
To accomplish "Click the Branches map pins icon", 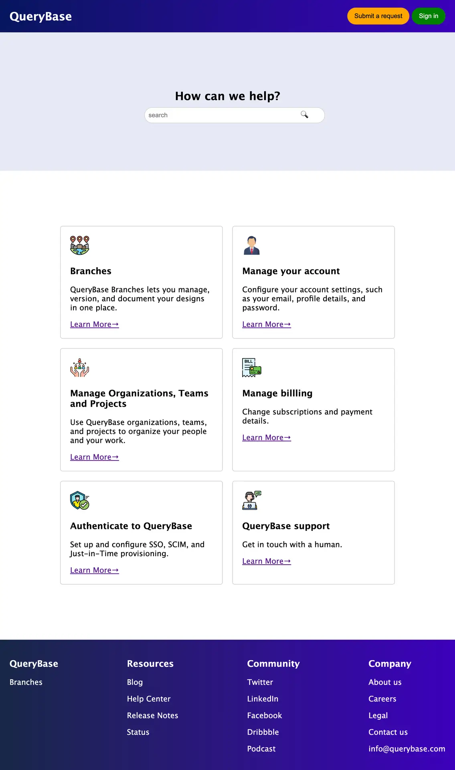I will (x=79, y=245).
